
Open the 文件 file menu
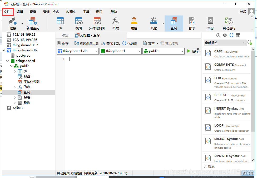point(7,12)
